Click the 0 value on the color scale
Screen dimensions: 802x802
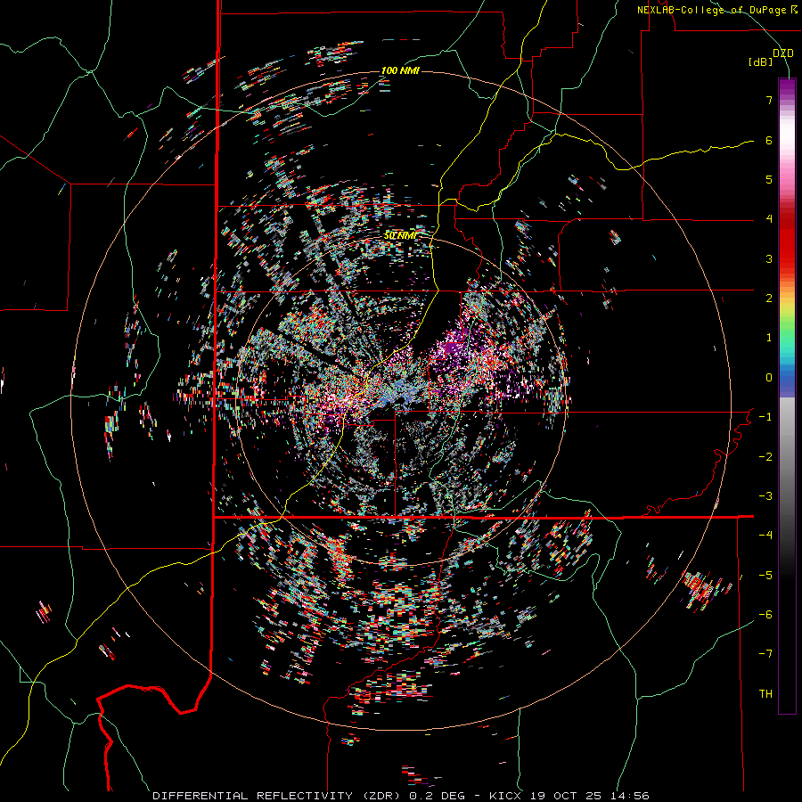click(x=769, y=378)
